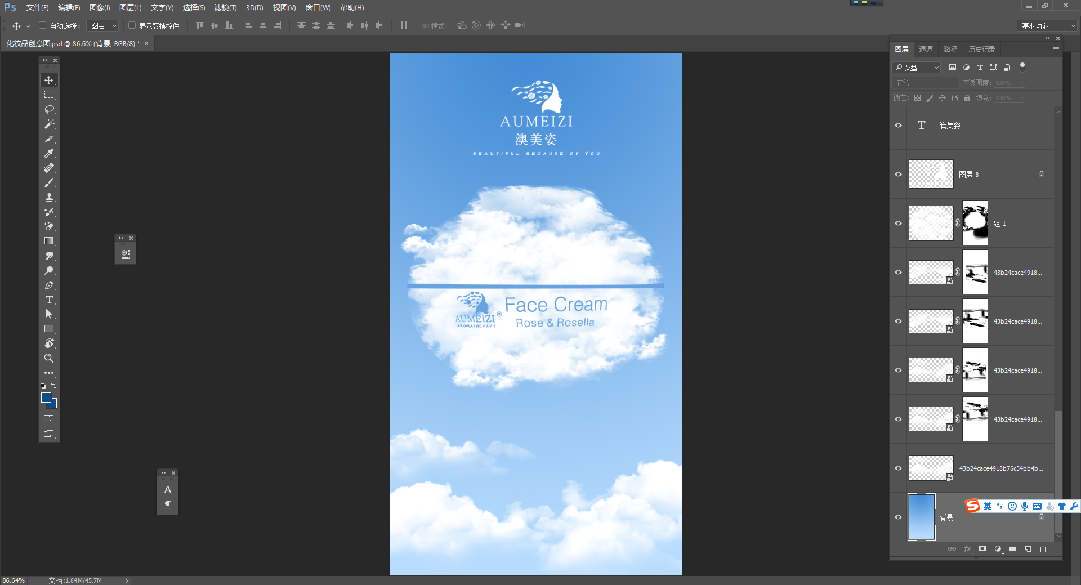Viewport: 1081px width, 585px height.
Task: Select the Rectangle shape tool
Action: (49, 329)
